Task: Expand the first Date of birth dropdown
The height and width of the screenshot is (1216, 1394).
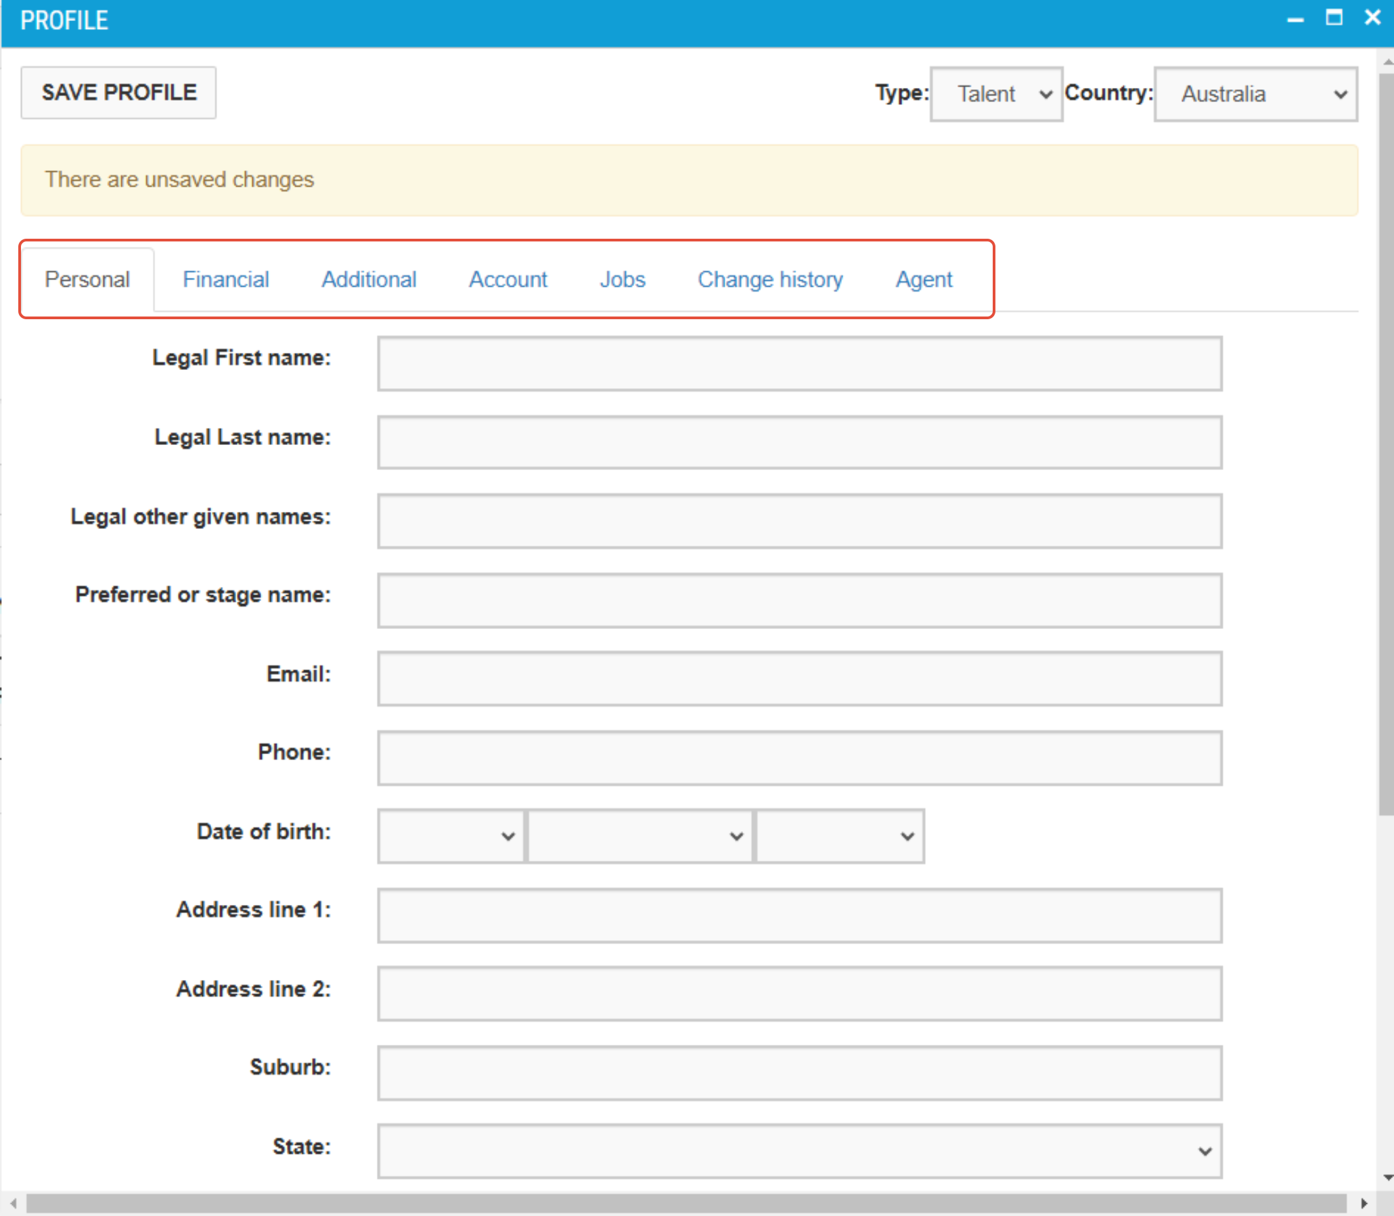Action: 451,836
